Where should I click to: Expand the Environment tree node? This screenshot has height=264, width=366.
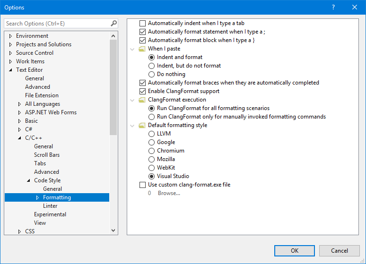[x=11, y=36]
